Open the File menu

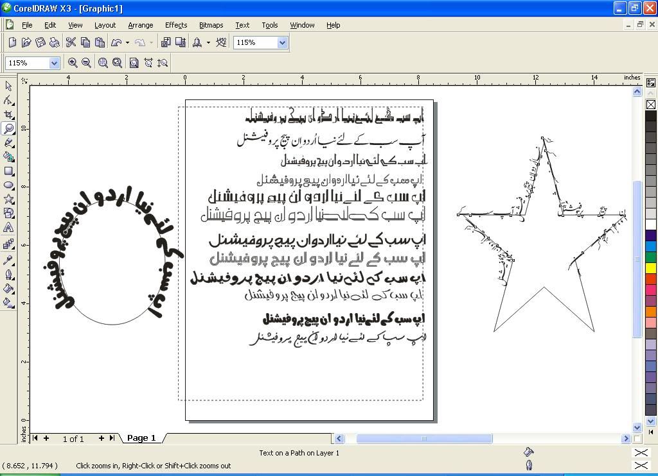[27, 25]
